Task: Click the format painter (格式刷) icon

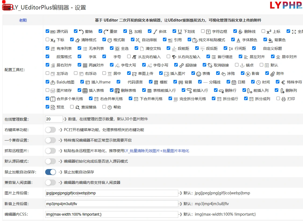Action: pos(110,40)
